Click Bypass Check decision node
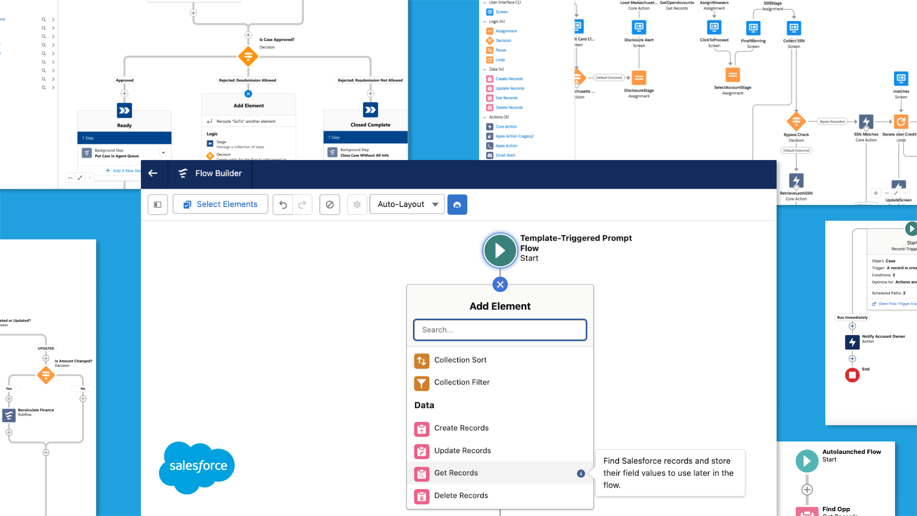 click(796, 122)
